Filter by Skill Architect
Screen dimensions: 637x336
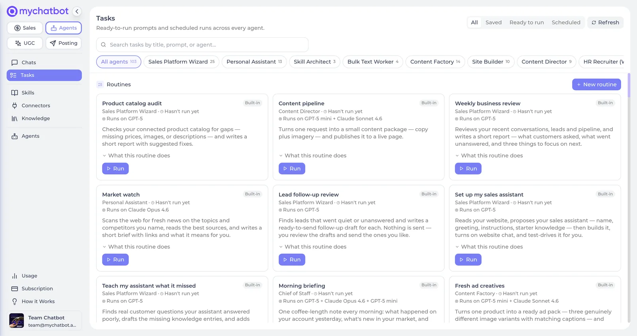click(315, 62)
